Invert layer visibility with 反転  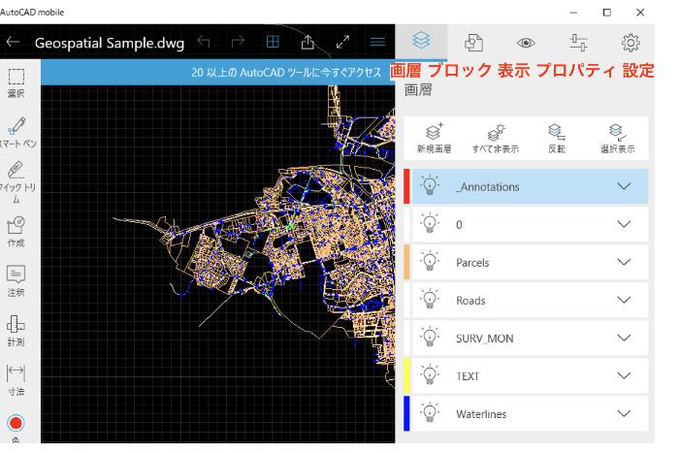click(x=557, y=138)
